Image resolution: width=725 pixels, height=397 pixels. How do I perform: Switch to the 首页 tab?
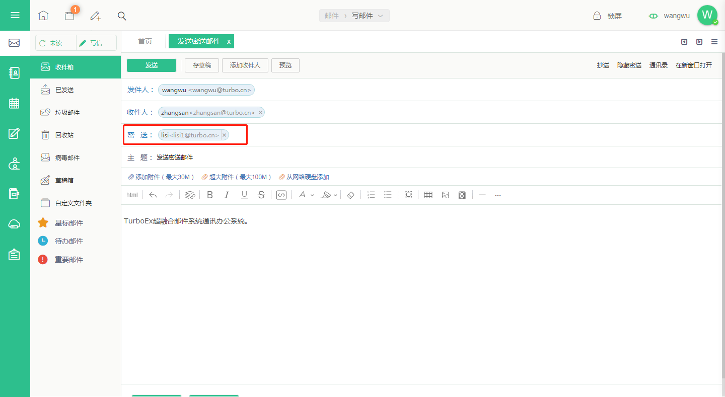(x=145, y=41)
